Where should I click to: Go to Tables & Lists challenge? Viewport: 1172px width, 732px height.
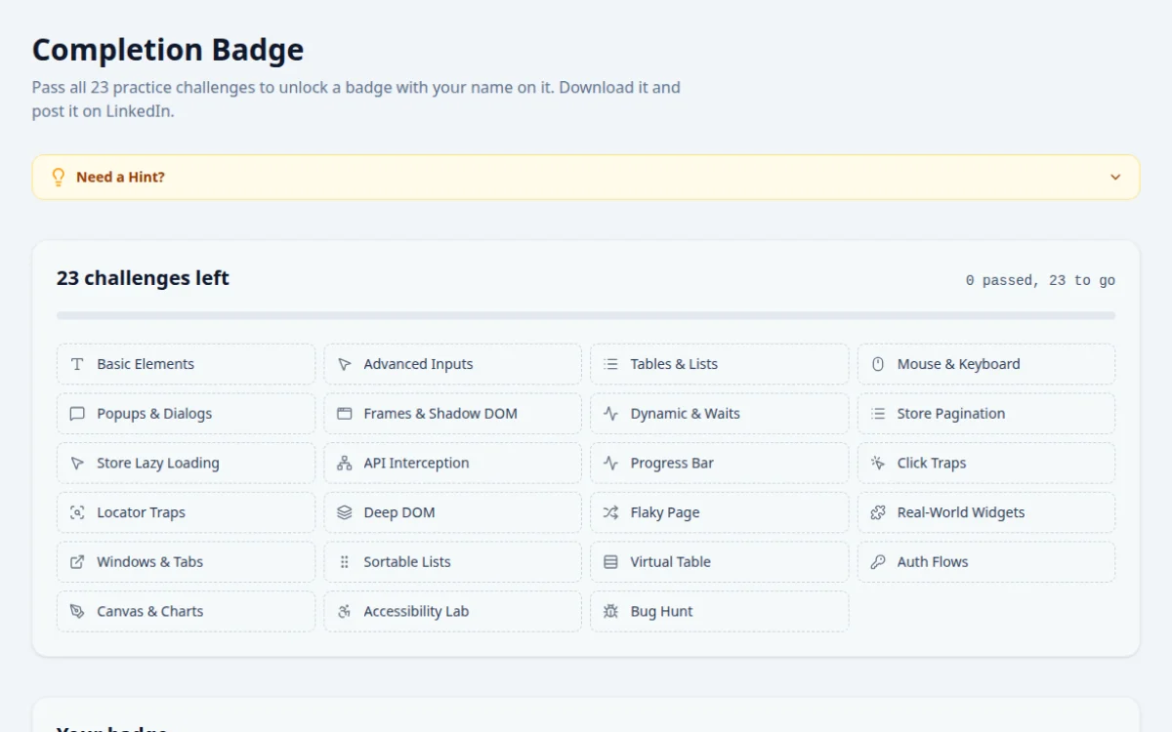pos(720,364)
